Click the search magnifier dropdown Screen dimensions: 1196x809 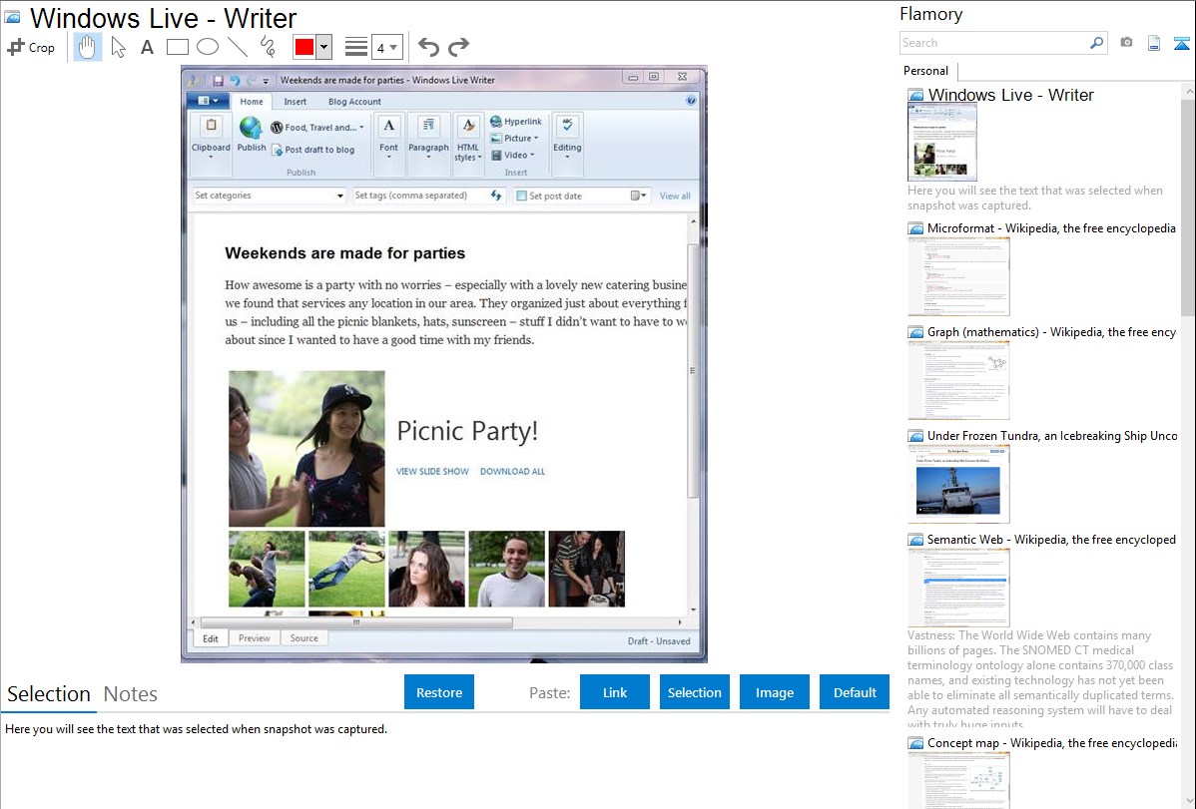tap(1097, 43)
